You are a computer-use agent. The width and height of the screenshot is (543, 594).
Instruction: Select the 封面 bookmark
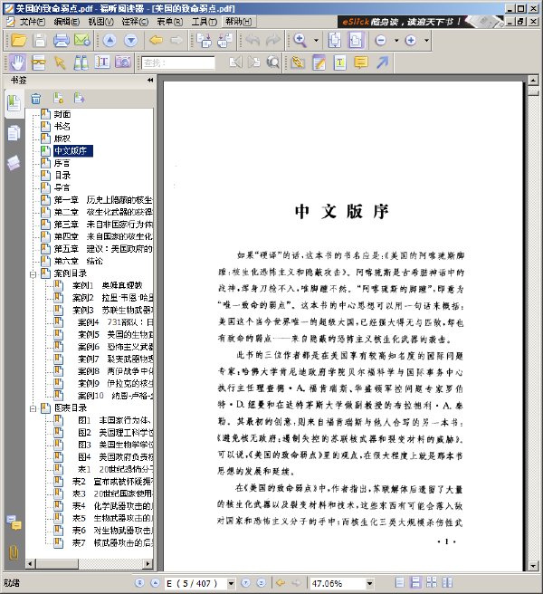62,114
